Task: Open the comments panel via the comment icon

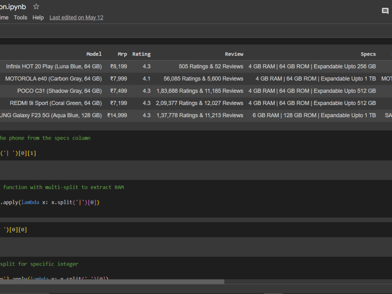Action: point(385,11)
